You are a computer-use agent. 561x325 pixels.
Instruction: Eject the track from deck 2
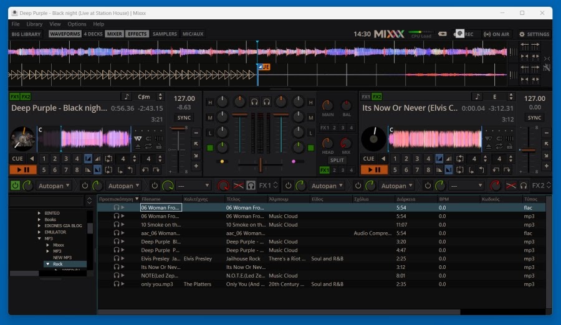(488, 146)
